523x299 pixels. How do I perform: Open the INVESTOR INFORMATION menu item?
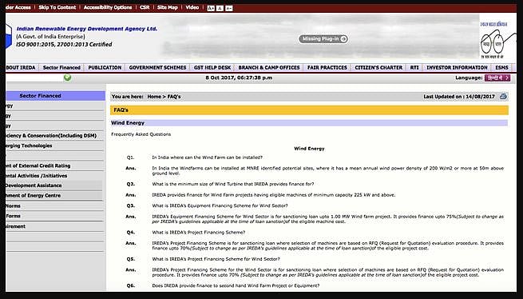[457, 67]
